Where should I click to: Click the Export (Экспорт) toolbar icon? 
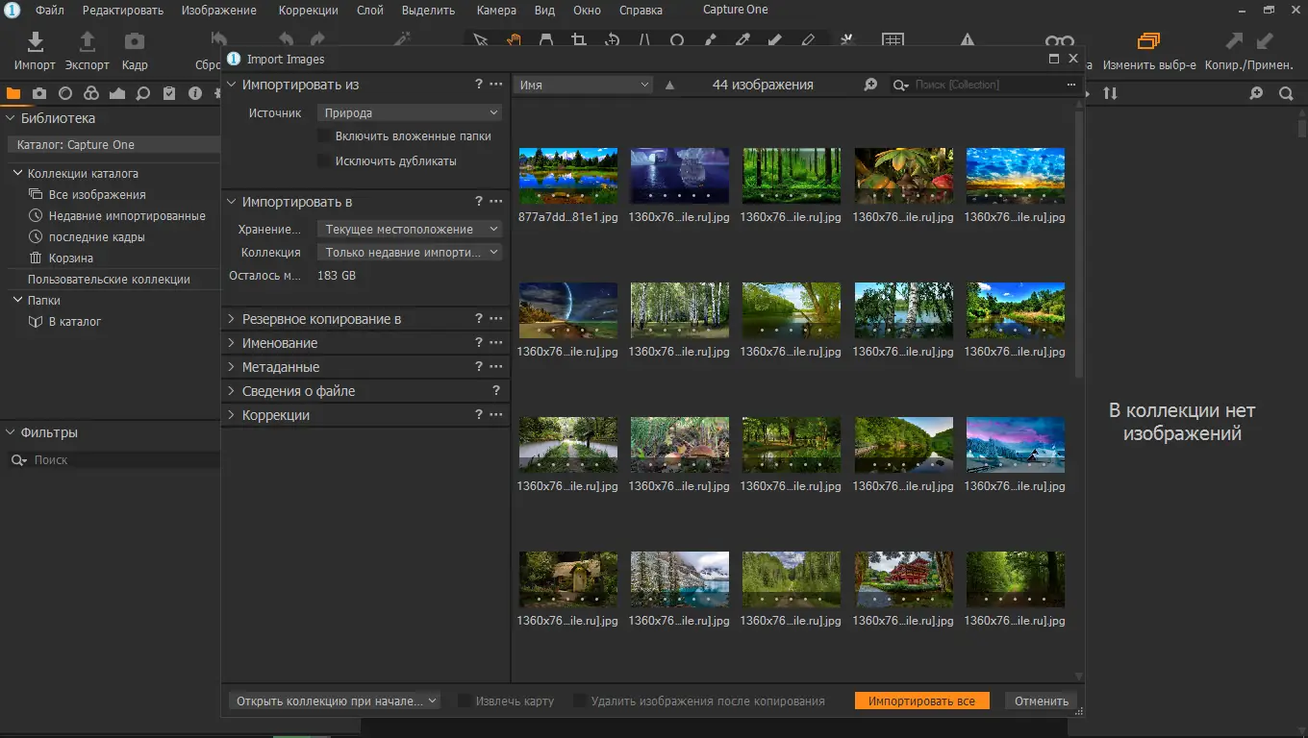pyautogui.click(x=87, y=42)
